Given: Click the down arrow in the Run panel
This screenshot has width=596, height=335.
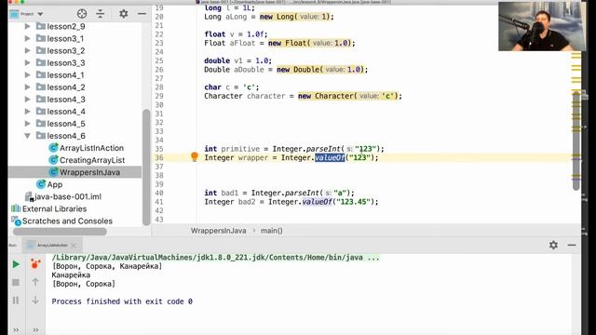Looking at the screenshot, I should tap(35, 300).
